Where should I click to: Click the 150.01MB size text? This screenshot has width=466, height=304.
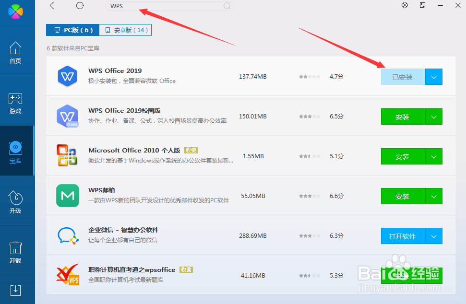pos(253,117)
